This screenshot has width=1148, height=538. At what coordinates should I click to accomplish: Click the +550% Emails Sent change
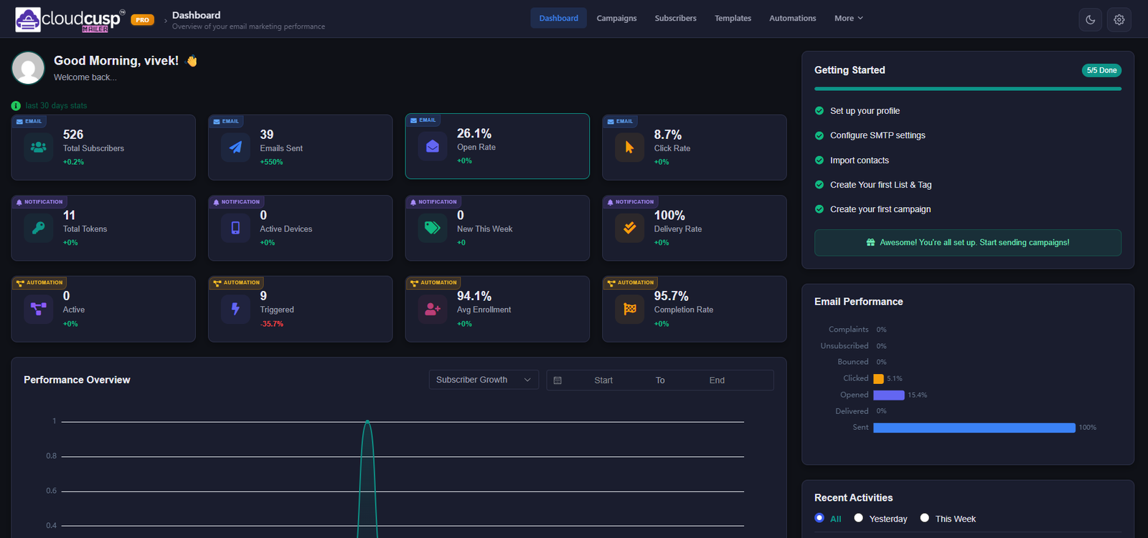coord(272,163)
